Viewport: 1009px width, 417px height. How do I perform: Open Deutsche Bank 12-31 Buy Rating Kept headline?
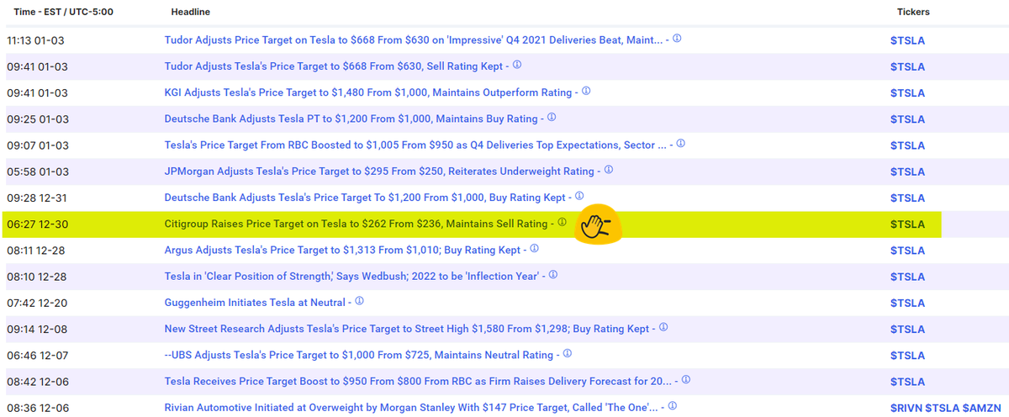pos(365,198)
